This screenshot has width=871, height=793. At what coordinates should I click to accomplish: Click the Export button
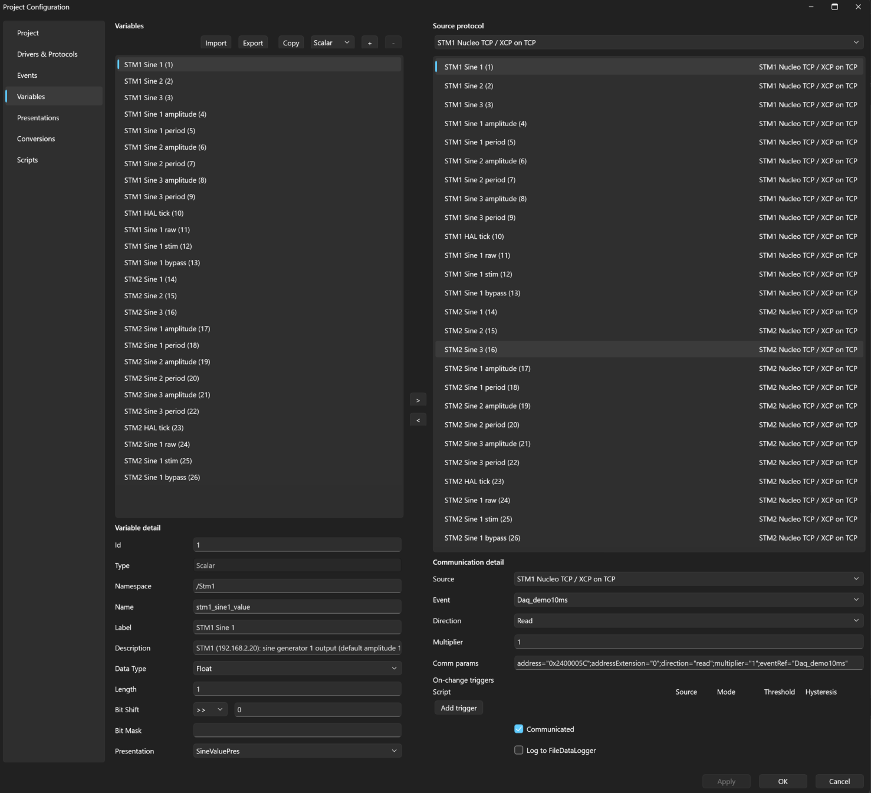(x=253, y=43)
